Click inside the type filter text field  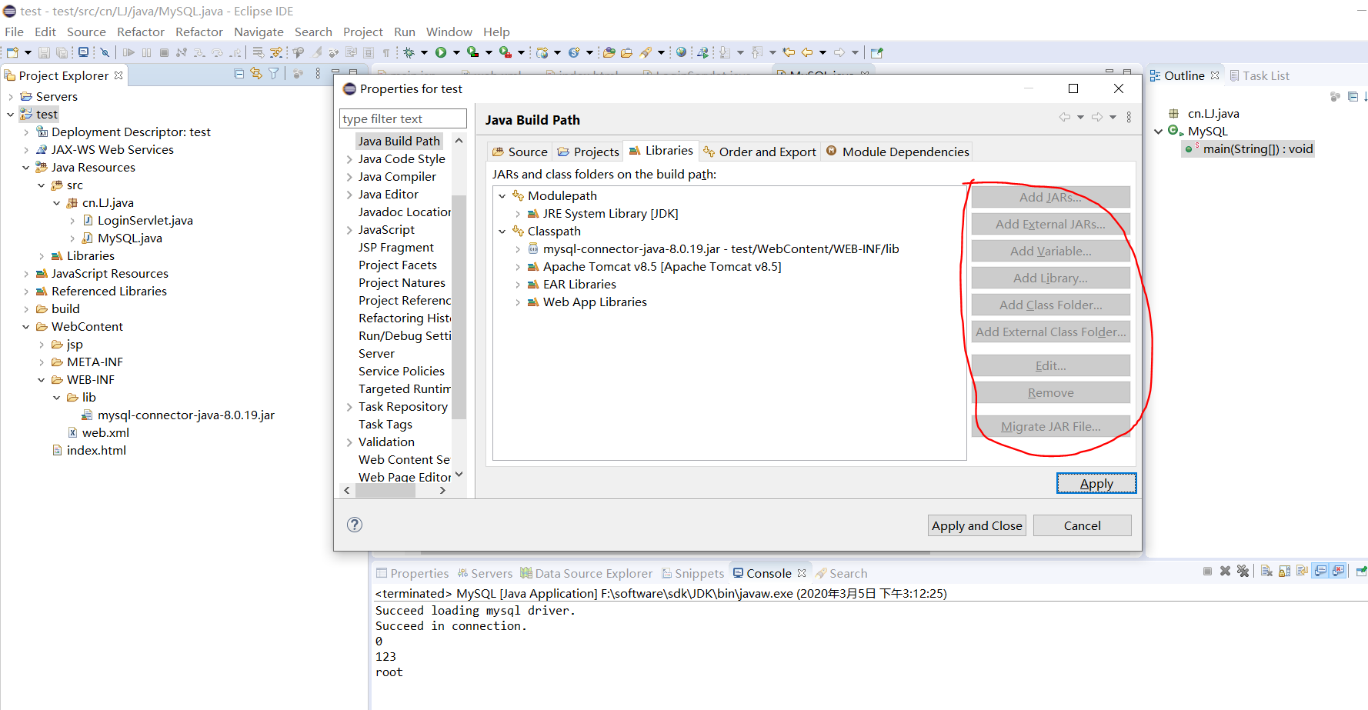click(402, 118)
